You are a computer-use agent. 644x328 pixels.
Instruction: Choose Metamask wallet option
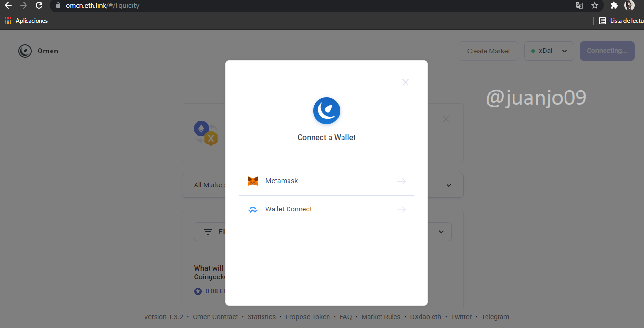pos(326,181)
